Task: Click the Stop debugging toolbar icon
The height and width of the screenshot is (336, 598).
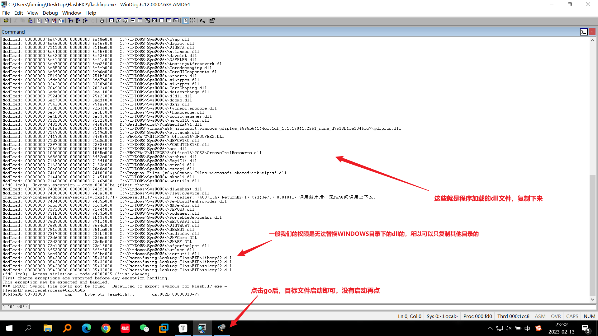Action: pos(54,21)
